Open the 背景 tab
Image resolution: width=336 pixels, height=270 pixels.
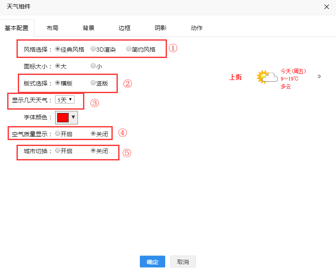coord(89,28)
